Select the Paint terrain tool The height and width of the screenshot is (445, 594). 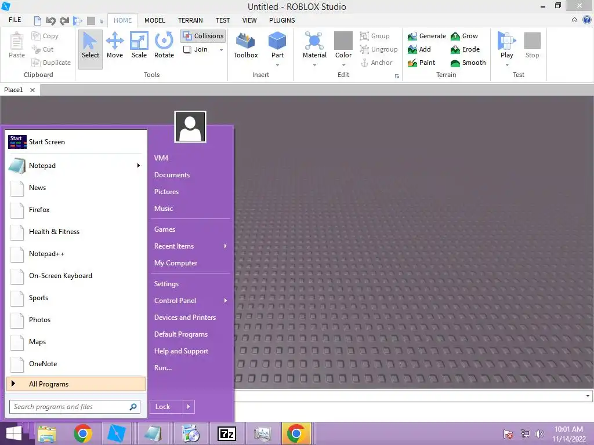[x=421, y=63]
